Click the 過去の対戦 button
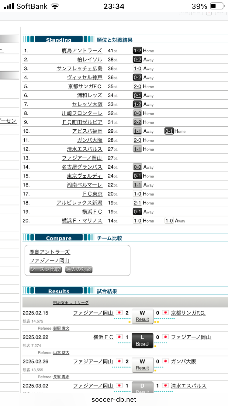The height and width of the screenshot is (406, 228). click(x=79, y=270)
